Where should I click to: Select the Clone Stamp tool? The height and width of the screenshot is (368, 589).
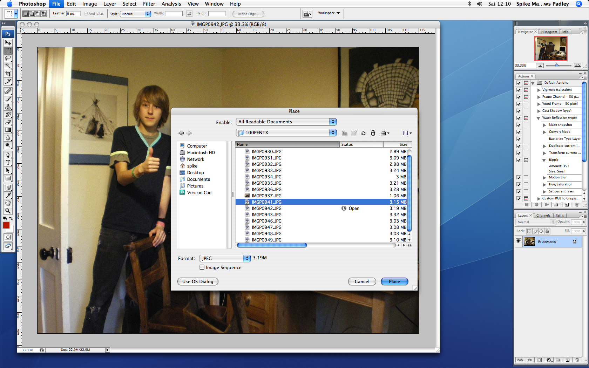click(x=8, y=107)
